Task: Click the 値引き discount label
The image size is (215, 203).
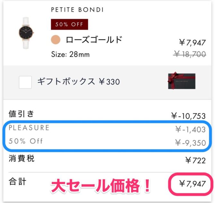Action: (x=21, y=114)
